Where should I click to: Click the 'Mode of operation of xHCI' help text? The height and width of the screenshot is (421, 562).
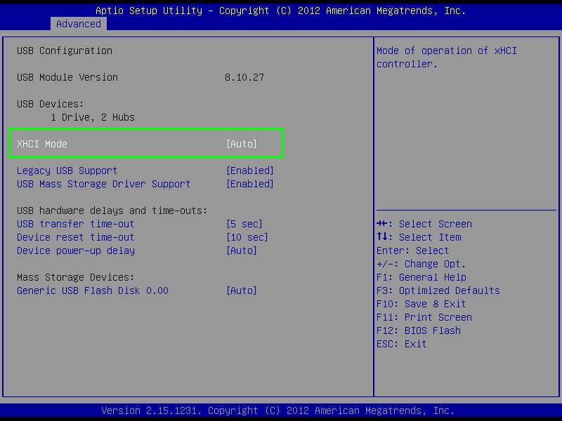click(x=447, y=51)
